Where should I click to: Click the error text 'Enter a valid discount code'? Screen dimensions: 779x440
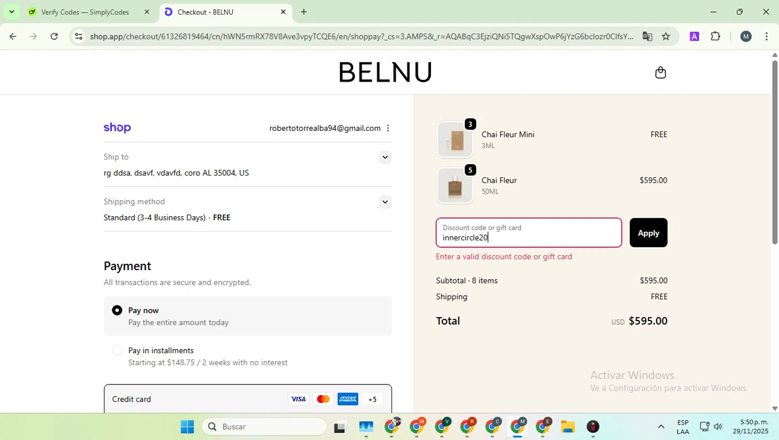click(504, 257)
